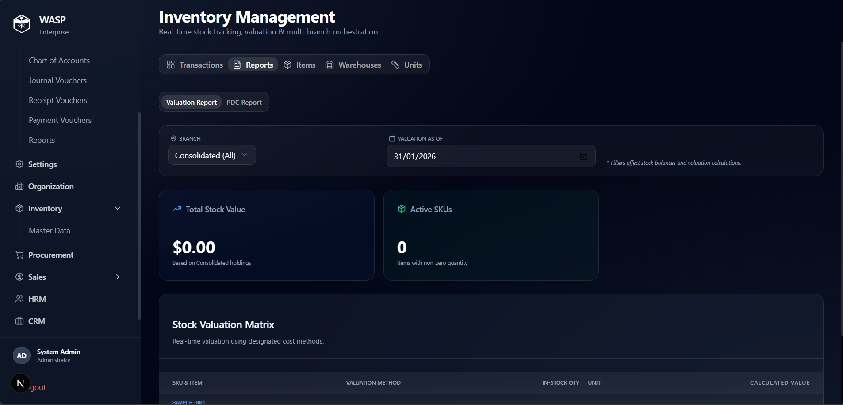This screenshot has height=405, width=843.
Task: Switch to the Transactions tab
Action: tap(195, 65)
